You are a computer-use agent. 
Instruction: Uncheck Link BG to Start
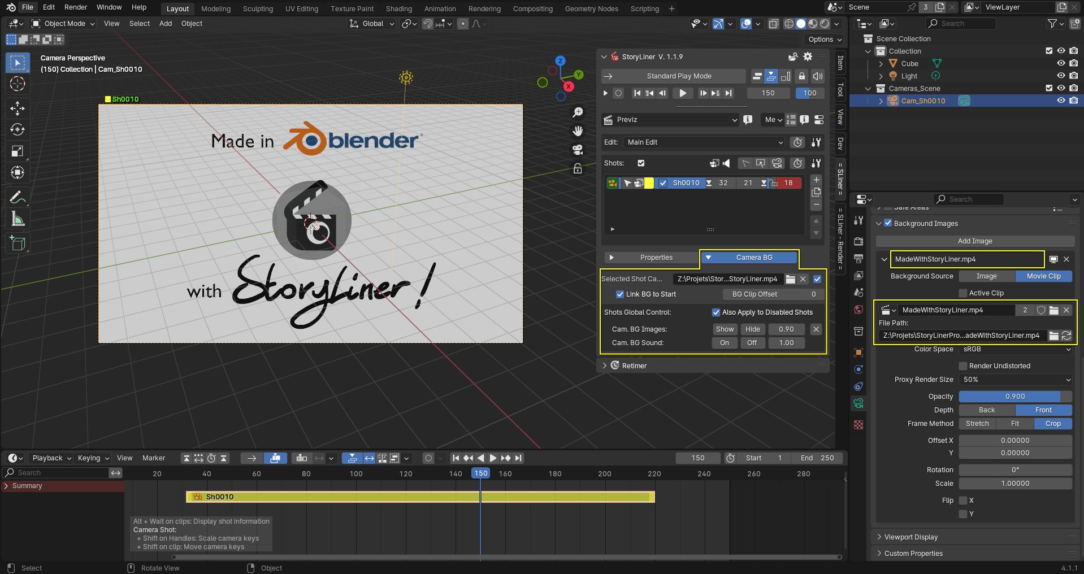620,294
